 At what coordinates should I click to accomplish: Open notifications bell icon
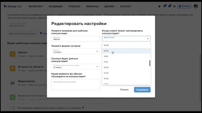[x=164, y=6]
